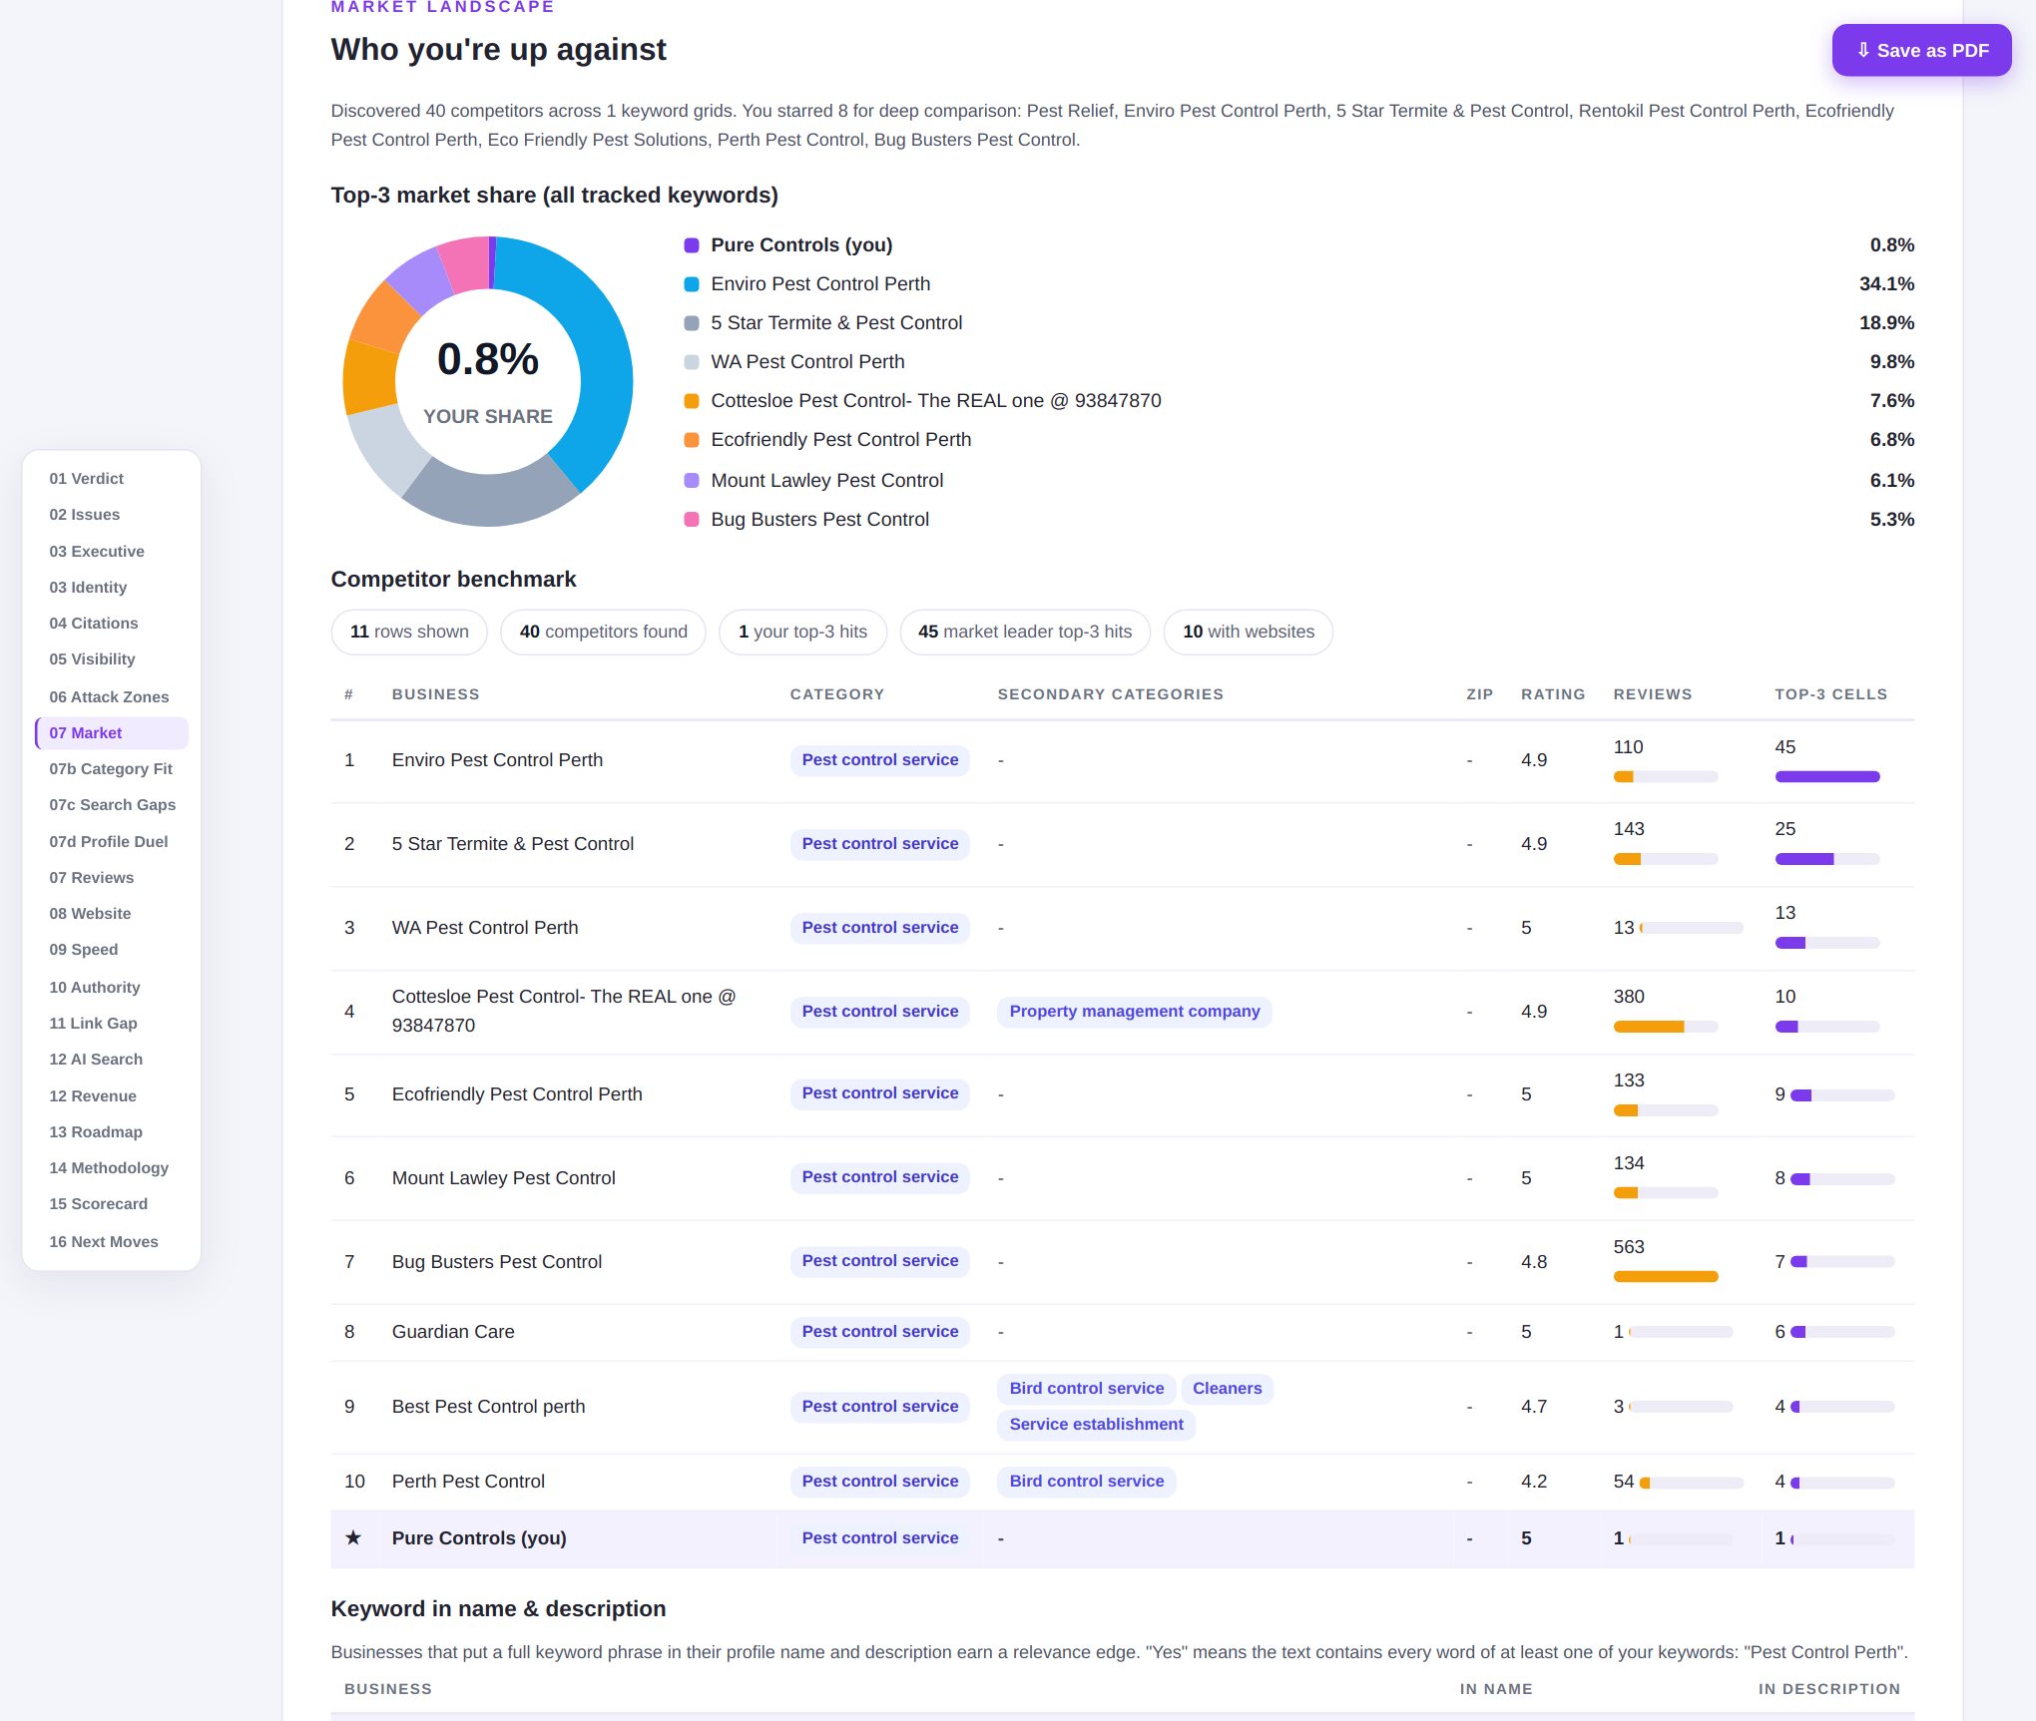Click the Property management company tag
Viewport: 2036px width, 1721px height.
click(1135, 1012)
